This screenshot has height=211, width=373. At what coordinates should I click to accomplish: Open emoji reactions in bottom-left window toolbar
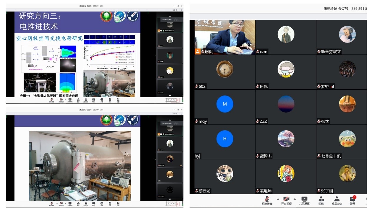coord(102,203)
